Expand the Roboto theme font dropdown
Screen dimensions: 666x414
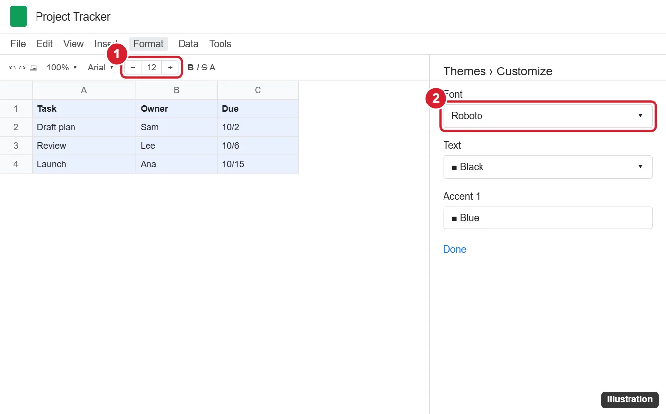548,116
